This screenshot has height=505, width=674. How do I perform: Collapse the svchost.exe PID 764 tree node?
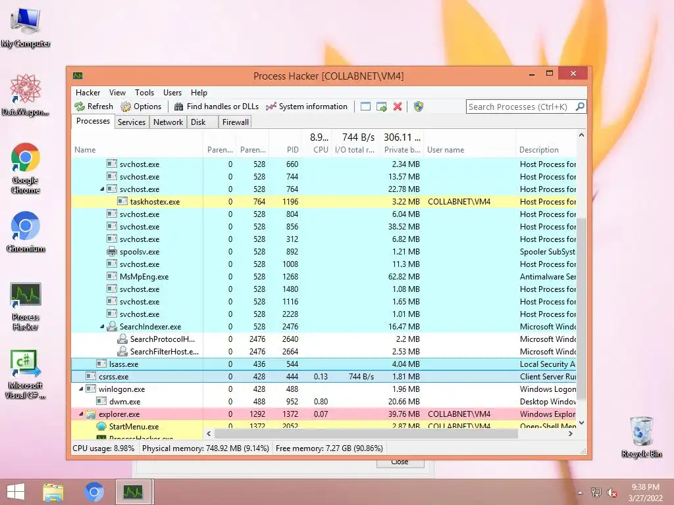click(x=102, y=189)
